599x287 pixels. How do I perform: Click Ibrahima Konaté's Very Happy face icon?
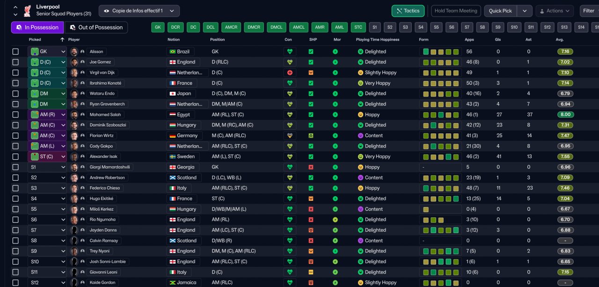click(361, 83)
